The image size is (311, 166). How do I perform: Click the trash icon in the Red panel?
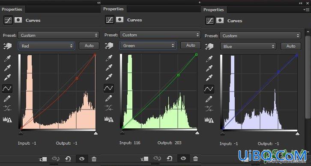tap(94, 159)
